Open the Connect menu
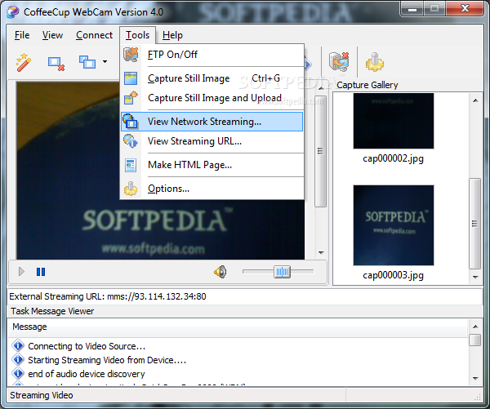Image resolution: width=490 pixels, height=409 pixels. [94, 35]
